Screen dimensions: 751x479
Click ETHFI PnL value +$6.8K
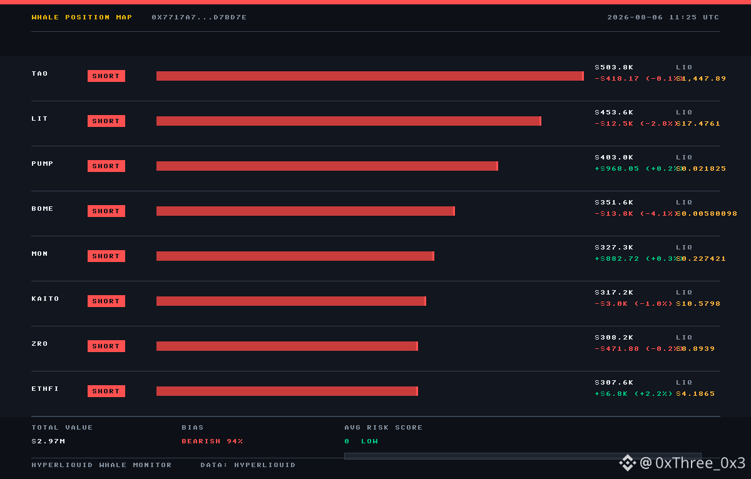click(611, 394)
